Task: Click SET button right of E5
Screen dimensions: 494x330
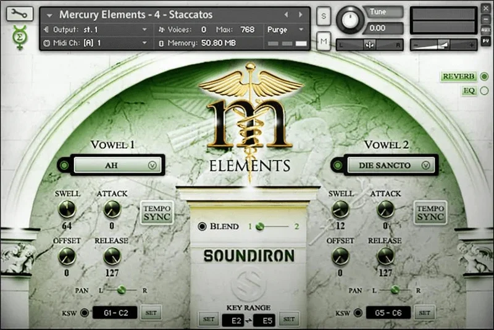Action: [289, 320]
